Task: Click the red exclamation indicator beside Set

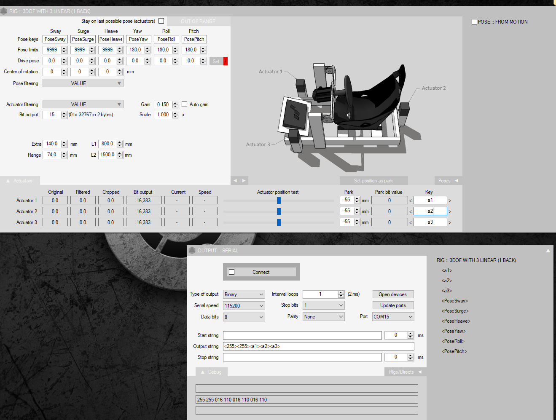Action: tap(226, 61)
